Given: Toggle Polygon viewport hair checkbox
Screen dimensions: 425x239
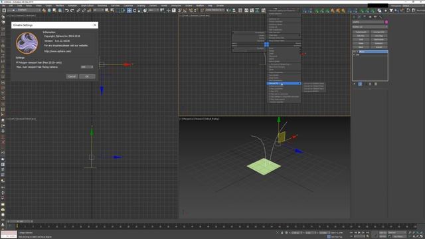Looking at the screenshot, I should (x=17, y=62).
